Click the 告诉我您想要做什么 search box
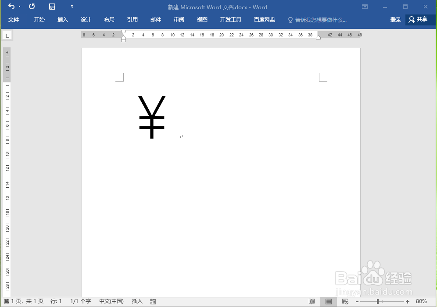The width and height of the screenshot is (437, 307). coord(321,20)
